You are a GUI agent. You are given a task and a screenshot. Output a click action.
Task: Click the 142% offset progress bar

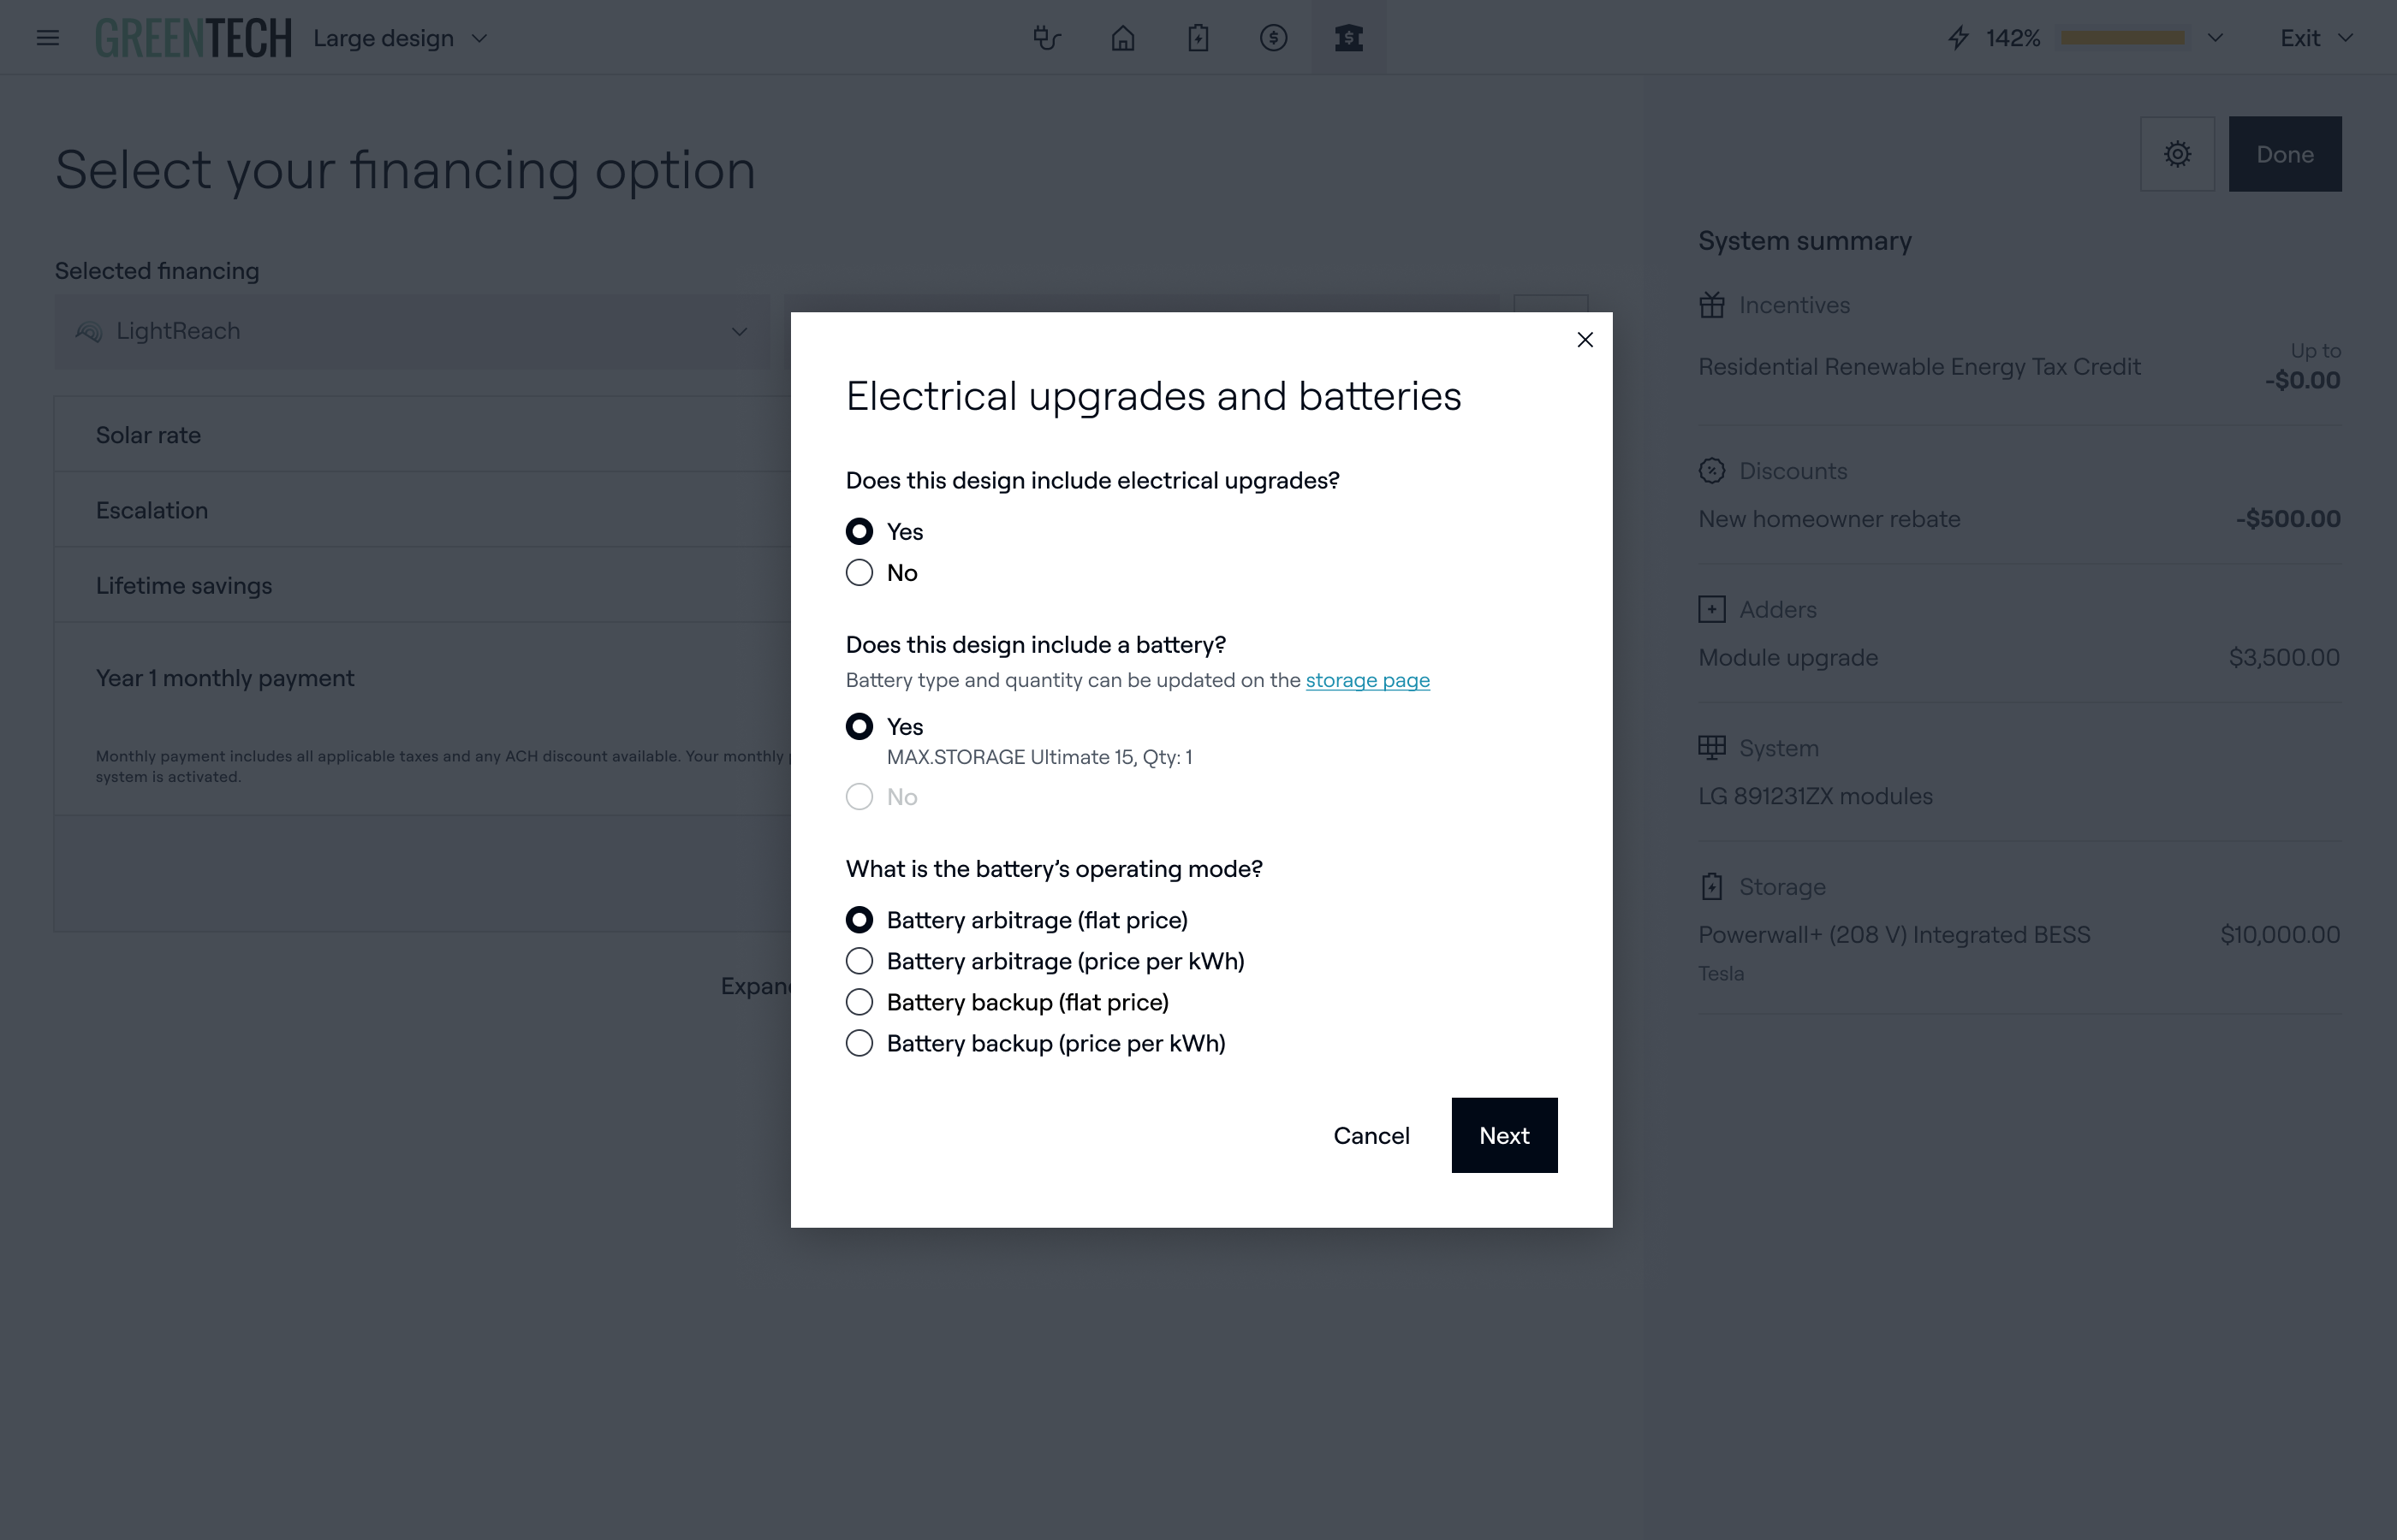click(x=2122, y=38)
